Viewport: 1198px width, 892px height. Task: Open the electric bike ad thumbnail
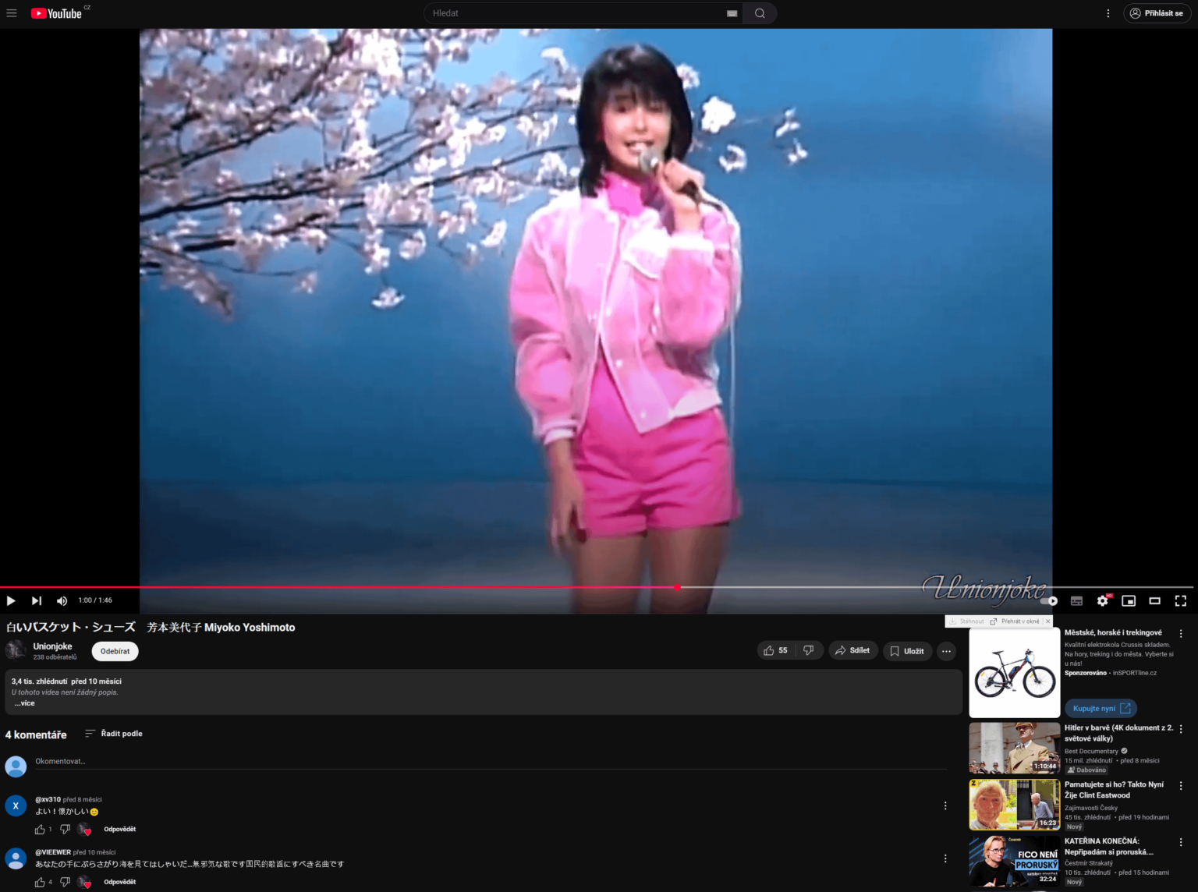pos(1015,672)
